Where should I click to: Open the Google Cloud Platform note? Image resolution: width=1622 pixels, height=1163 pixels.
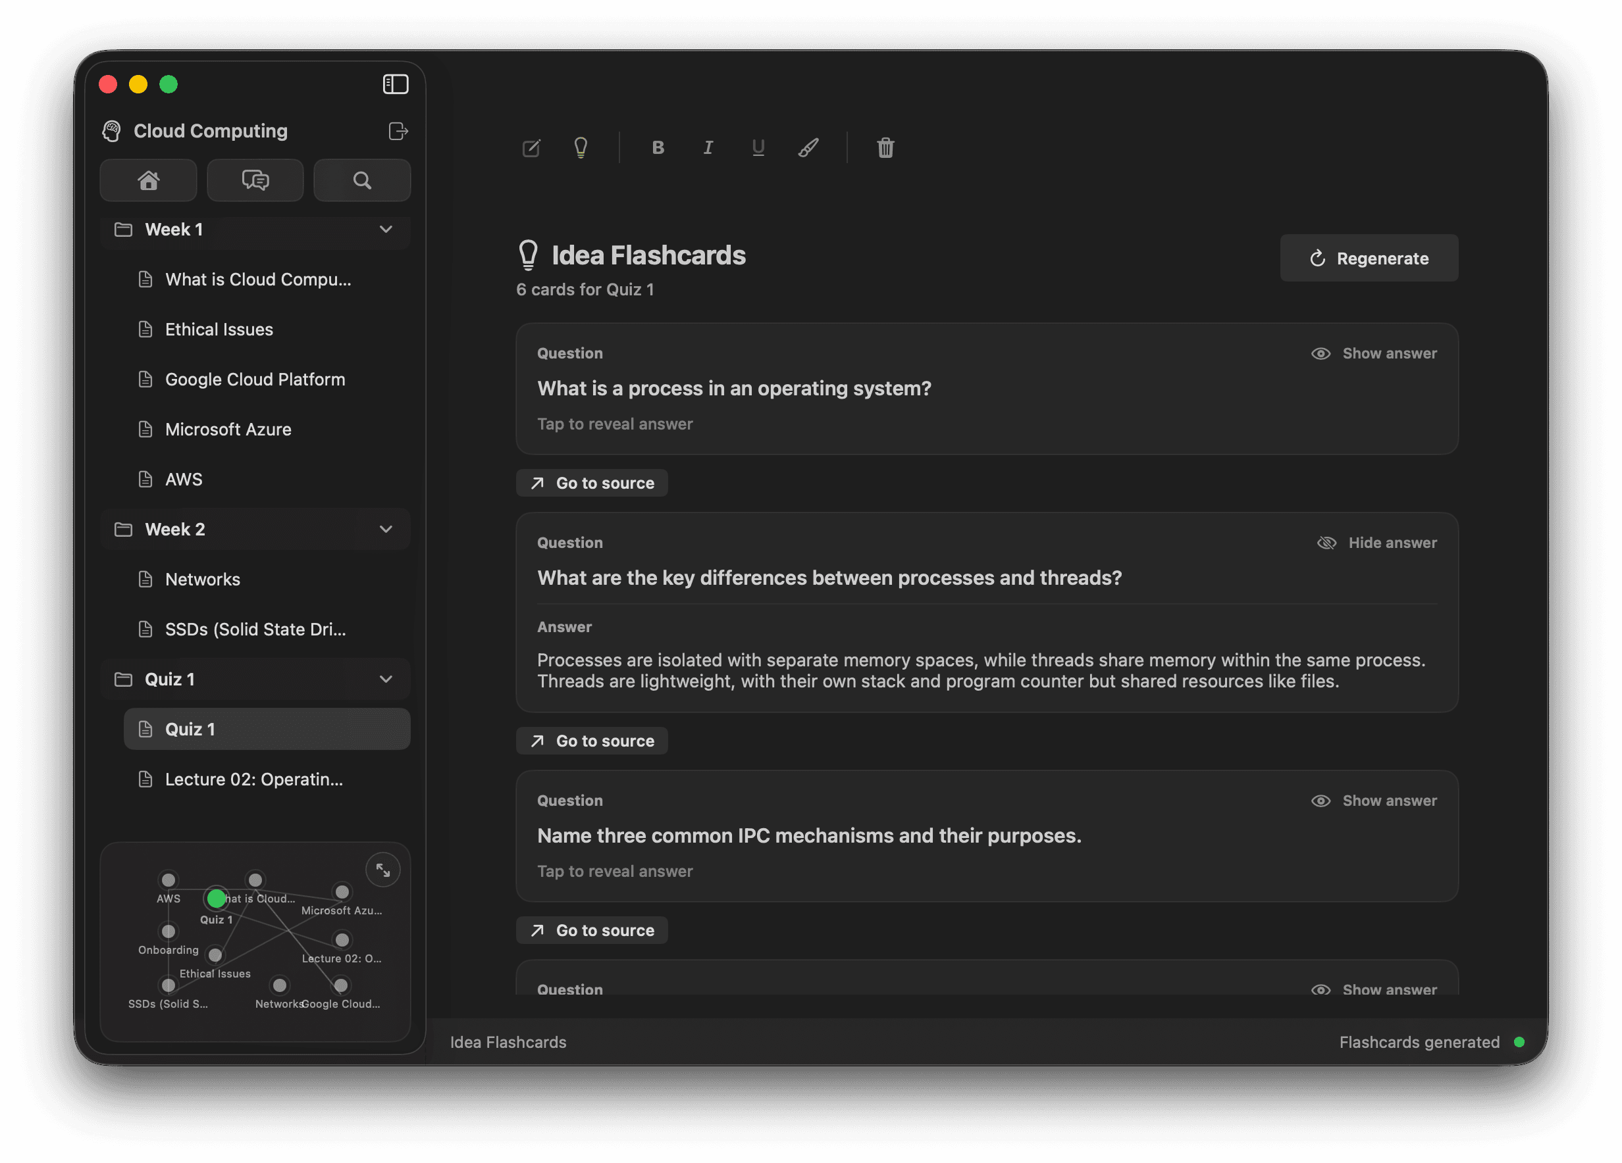[x=267, y=380]
